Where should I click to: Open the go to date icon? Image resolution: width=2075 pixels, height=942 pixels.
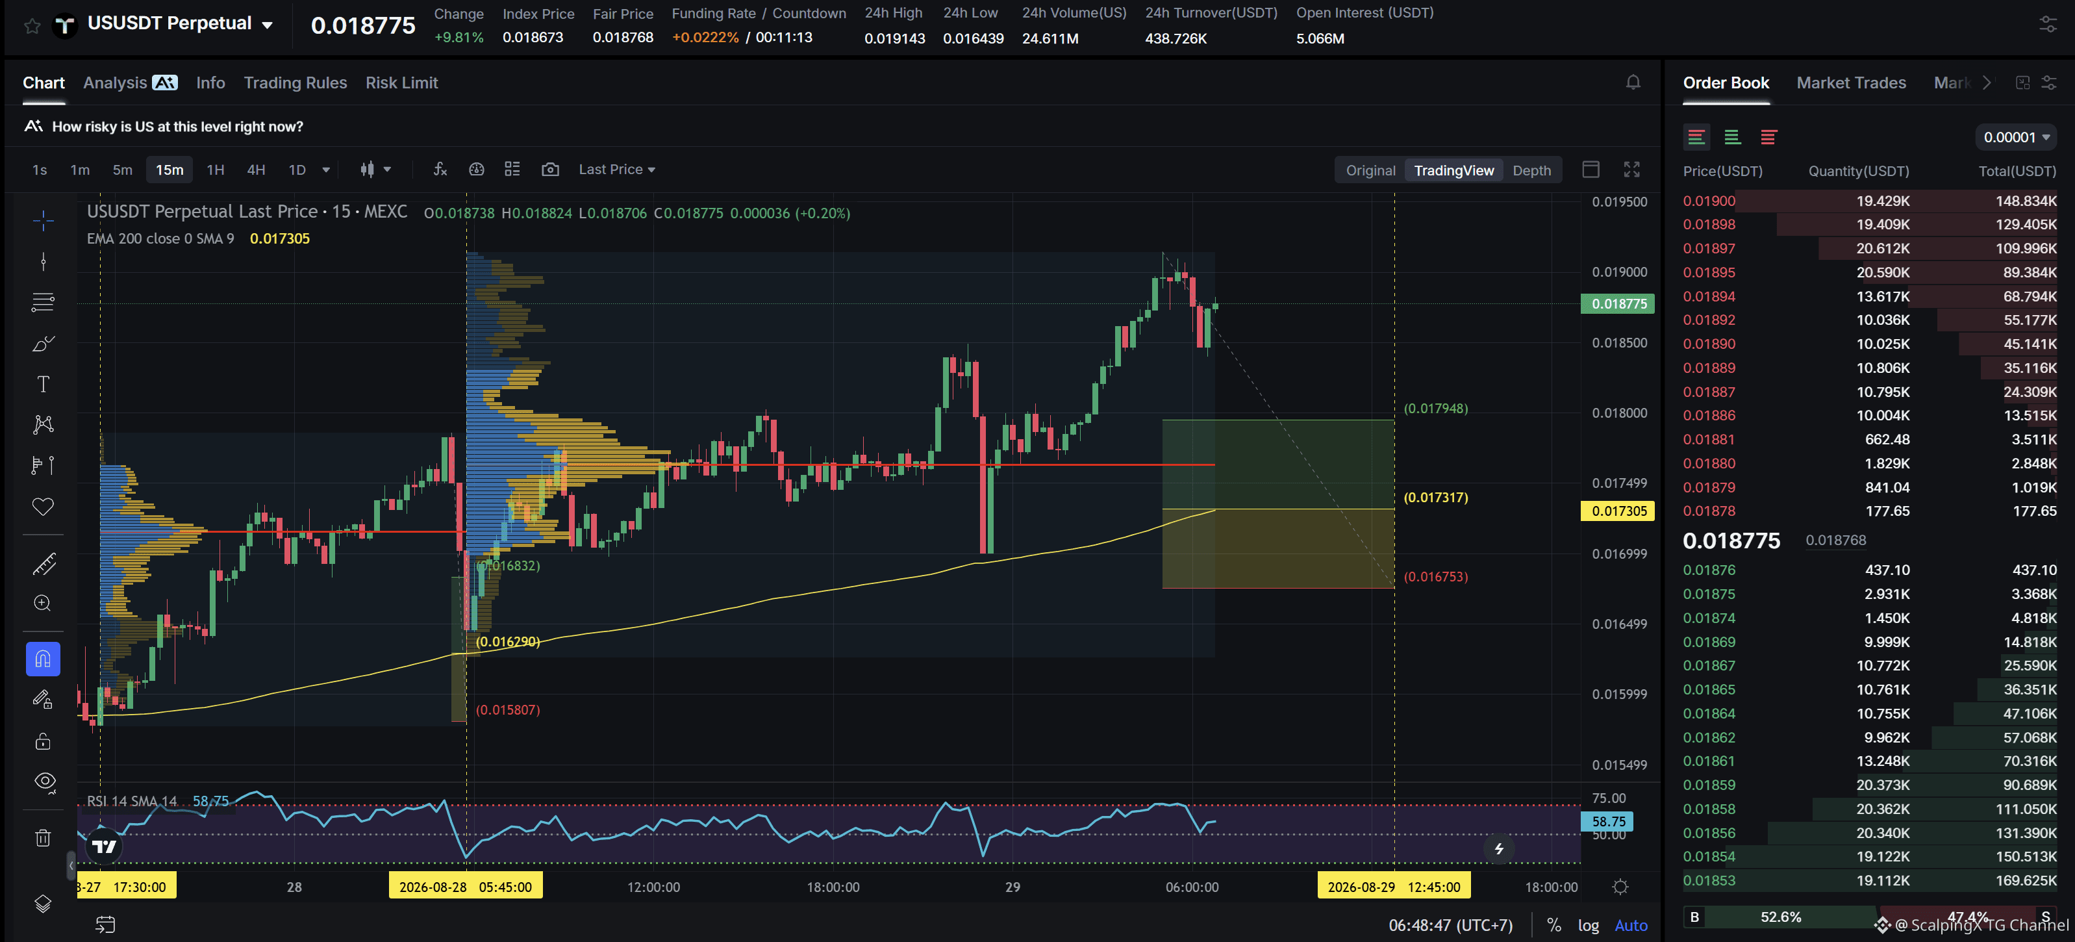[x=105, y=924]
